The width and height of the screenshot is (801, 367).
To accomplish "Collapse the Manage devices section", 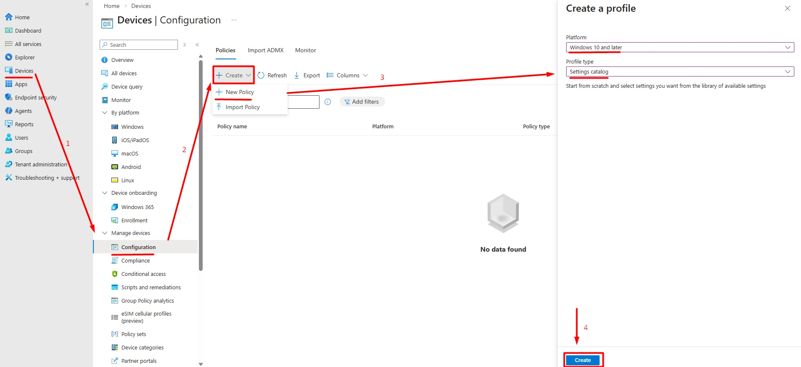I will 105,233.
